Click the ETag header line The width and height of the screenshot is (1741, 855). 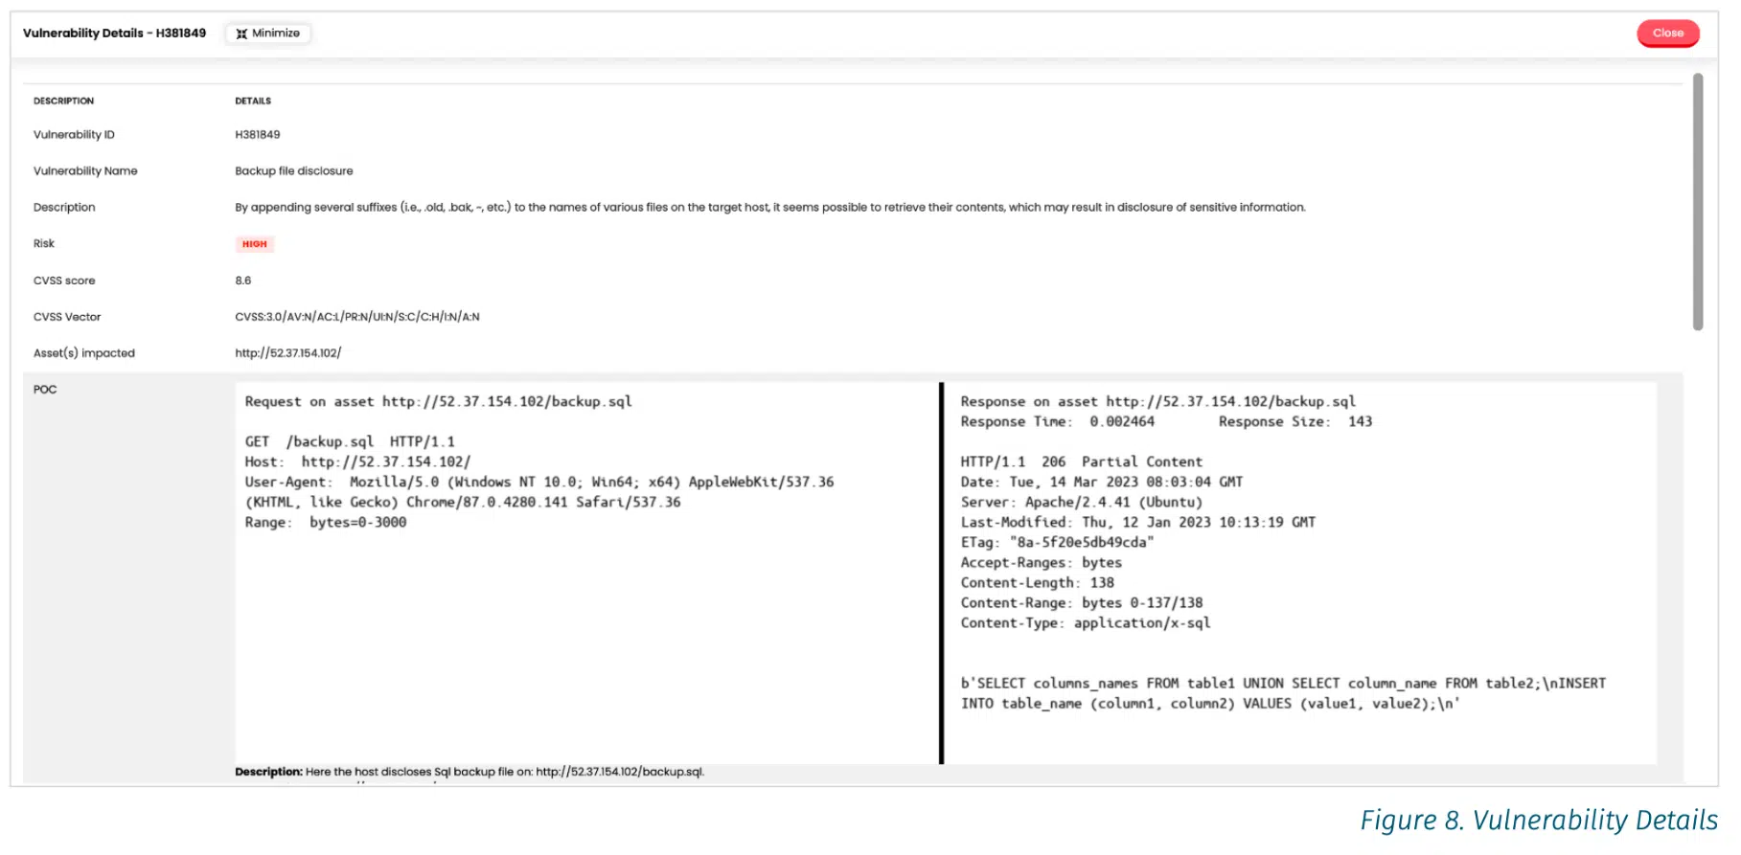click(1058, 543)
